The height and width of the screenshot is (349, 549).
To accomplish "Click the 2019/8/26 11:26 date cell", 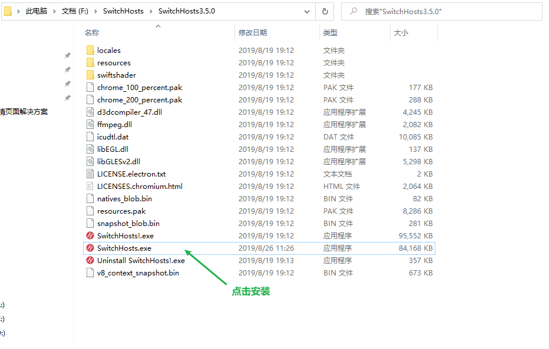I will pyautogui.click(x=266, y=248).
